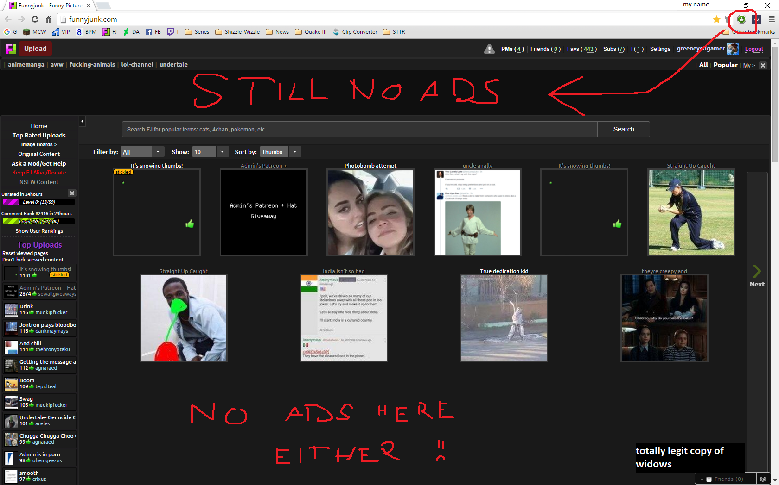Click the Logout link
The height and width of the screenshot is (485, 779).
coord(754,49)
